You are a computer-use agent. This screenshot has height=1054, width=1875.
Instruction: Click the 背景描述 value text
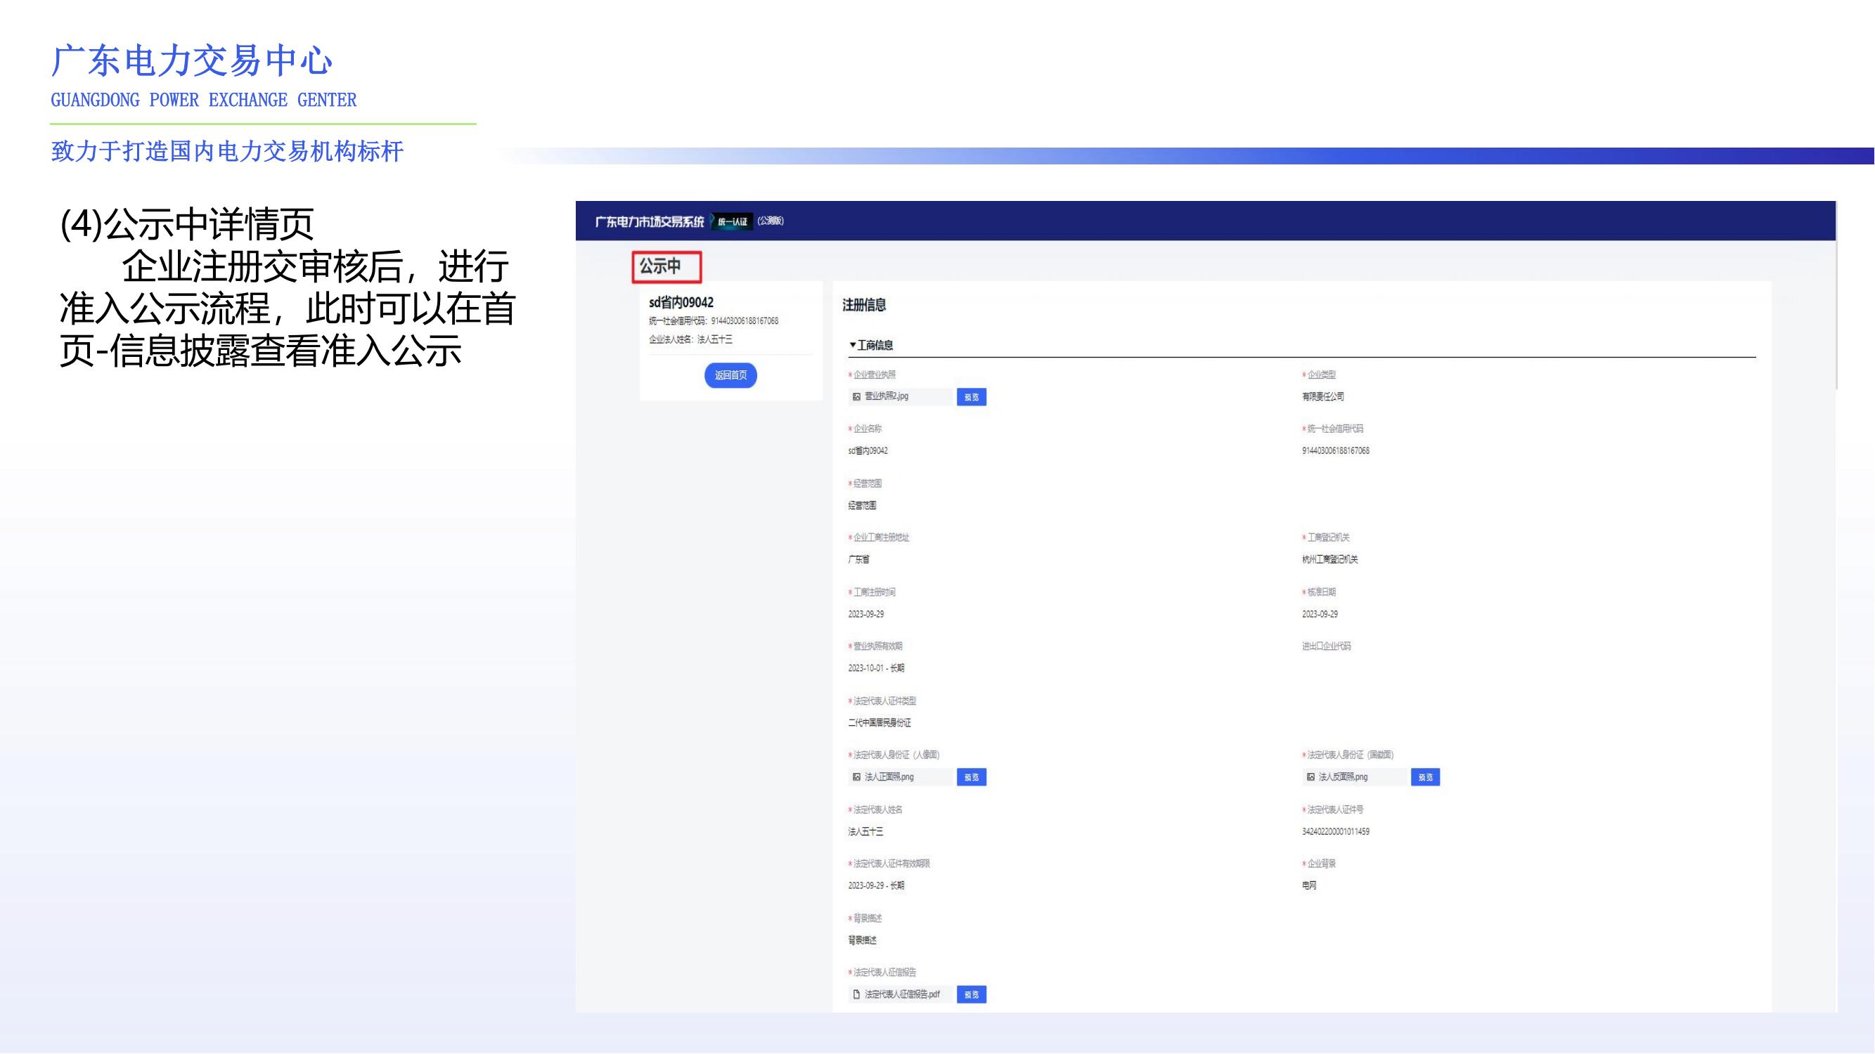[862, 941]
